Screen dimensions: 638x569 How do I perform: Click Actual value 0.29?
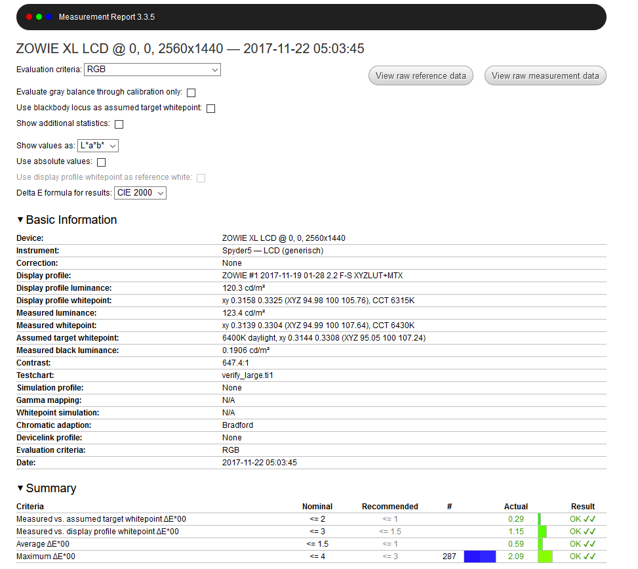click(x=516, y=519)
